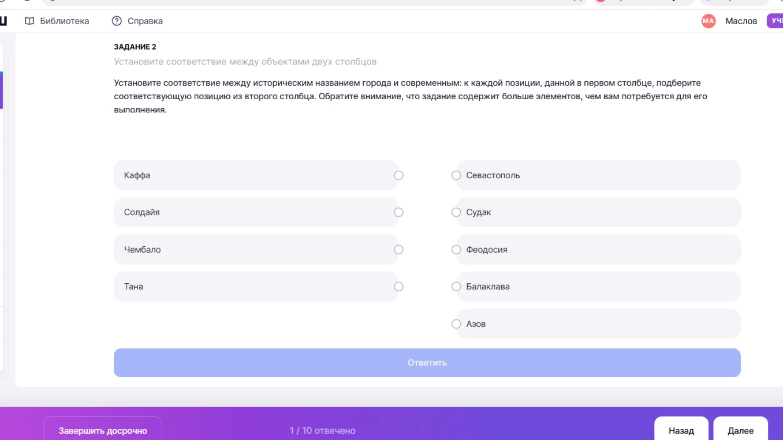Click the Тана text
The width and height of the screenshot is (783, 440).
click(x=133, y=287)
